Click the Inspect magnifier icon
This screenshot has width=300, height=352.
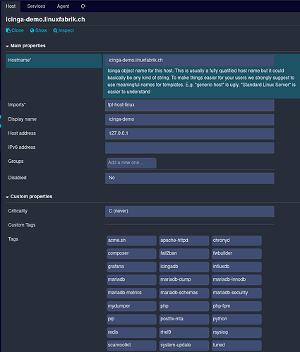pyautogui.click(x=55, y=30)
